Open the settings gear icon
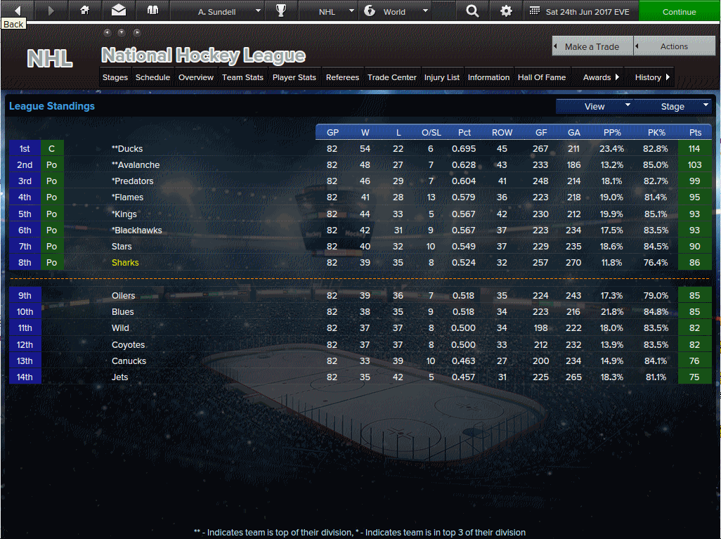Viewport: 721px width, 539px height. 506,11
